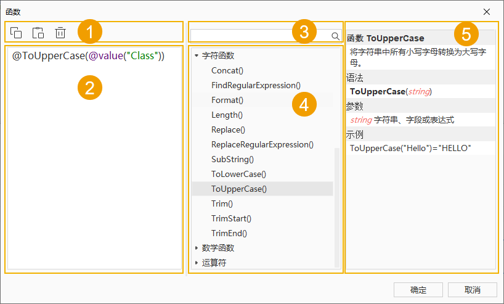Screen dimensions: 504x304
Task: Click the function search input field
Action: pos(259,36)
